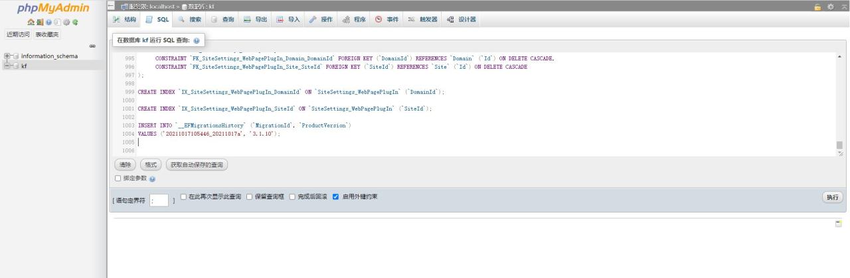
Task: Open the 设计器 tab
Action: [x=462, y=19]
